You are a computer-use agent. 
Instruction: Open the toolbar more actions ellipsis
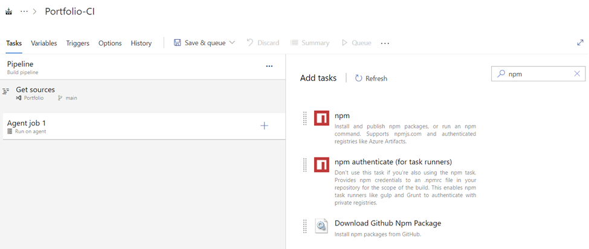click(x=385, y=43)
